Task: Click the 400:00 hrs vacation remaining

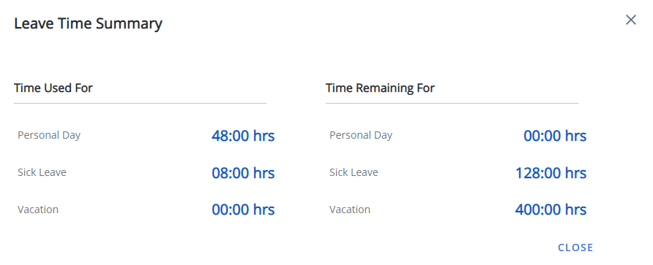Action: 551,210
